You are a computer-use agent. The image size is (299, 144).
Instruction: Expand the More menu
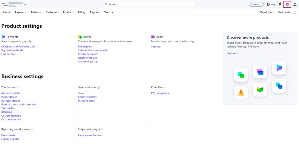tap(109, 12)
